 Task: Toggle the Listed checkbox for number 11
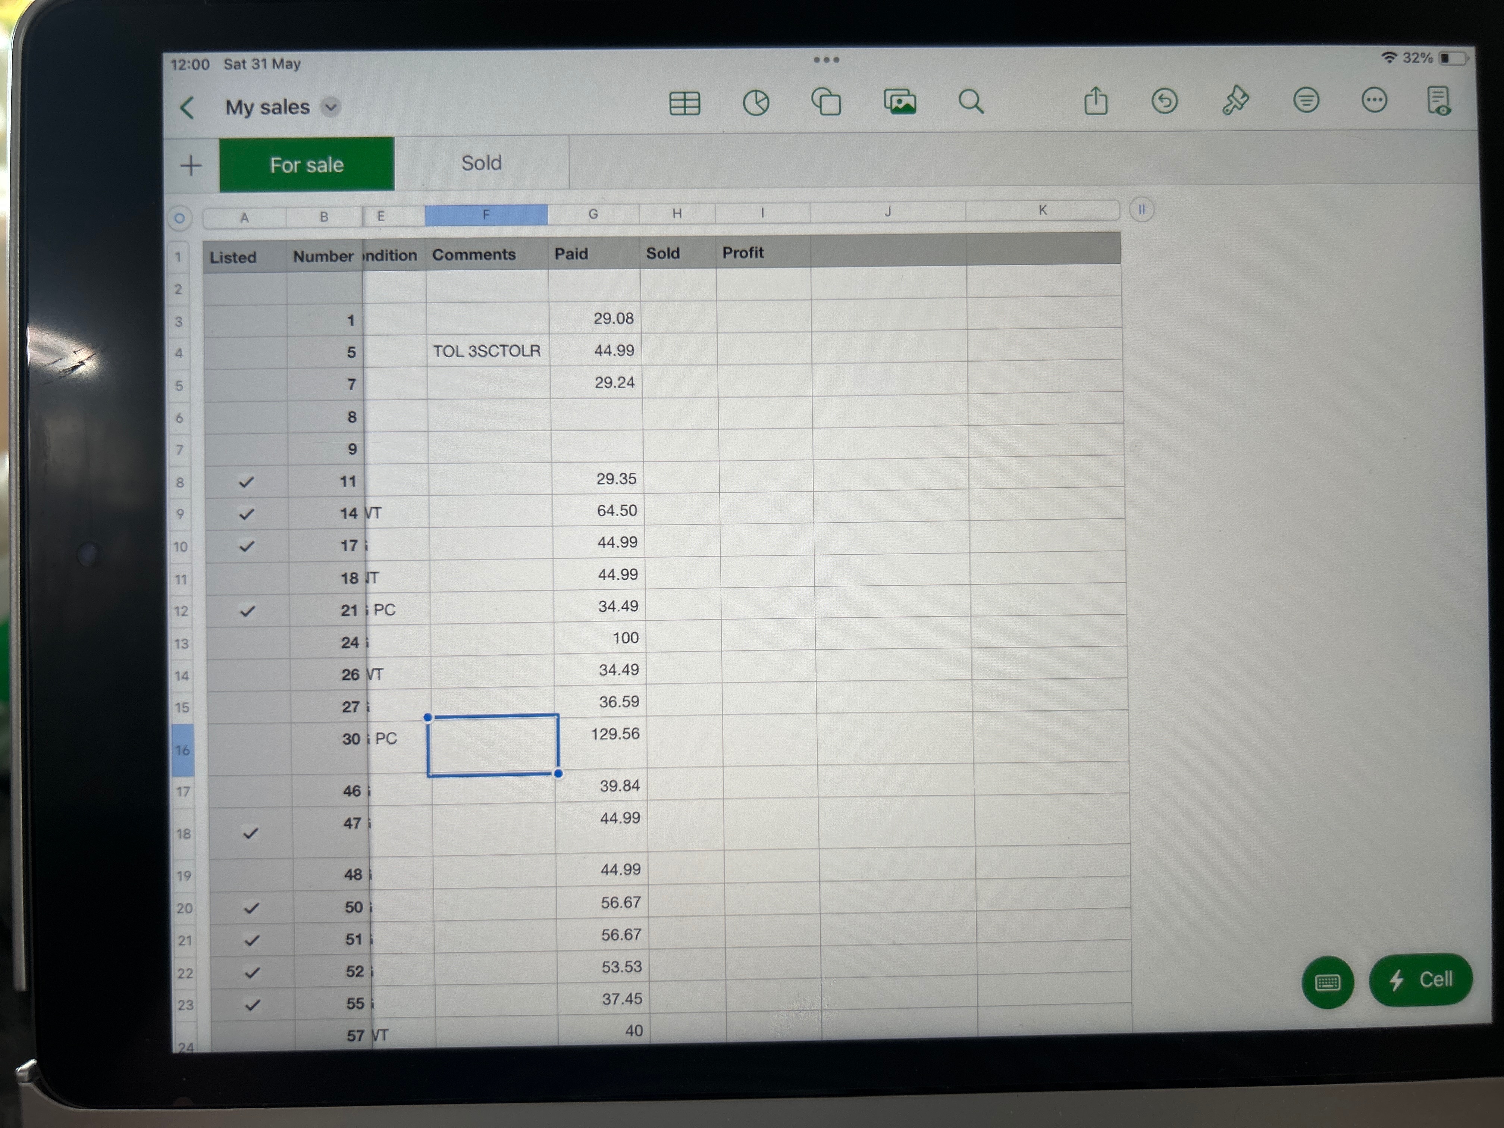(246, 482)
